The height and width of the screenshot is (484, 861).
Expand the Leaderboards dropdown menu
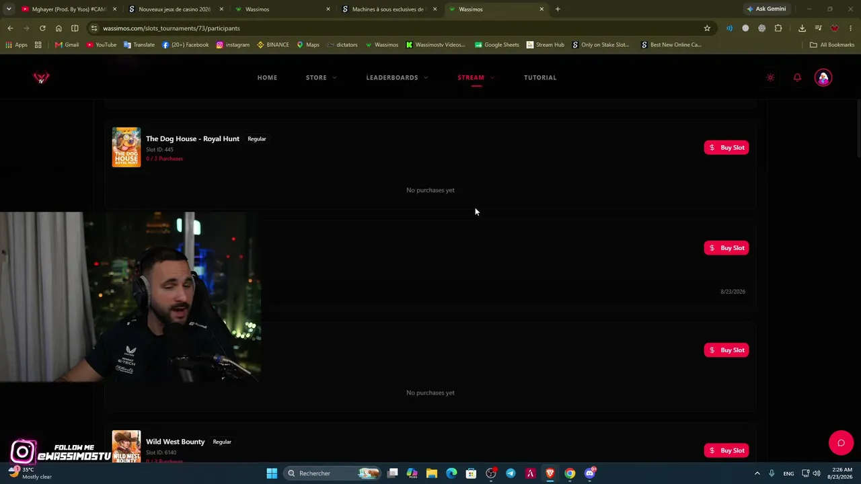click(397, 77)
